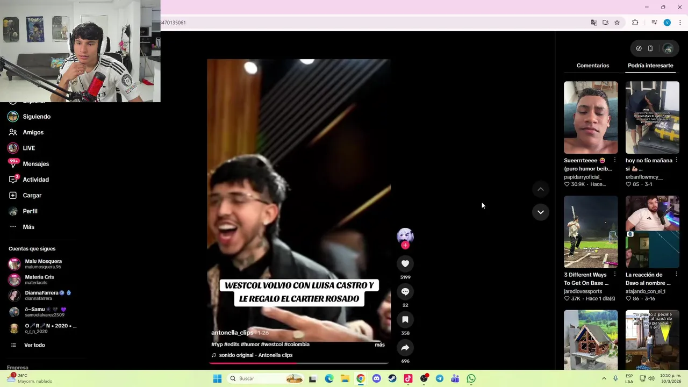Image resolution: width=688 pixels, height=387 pixels.
Task: Open options for hoy no fío mañana card
Action: tap(676, 160)
